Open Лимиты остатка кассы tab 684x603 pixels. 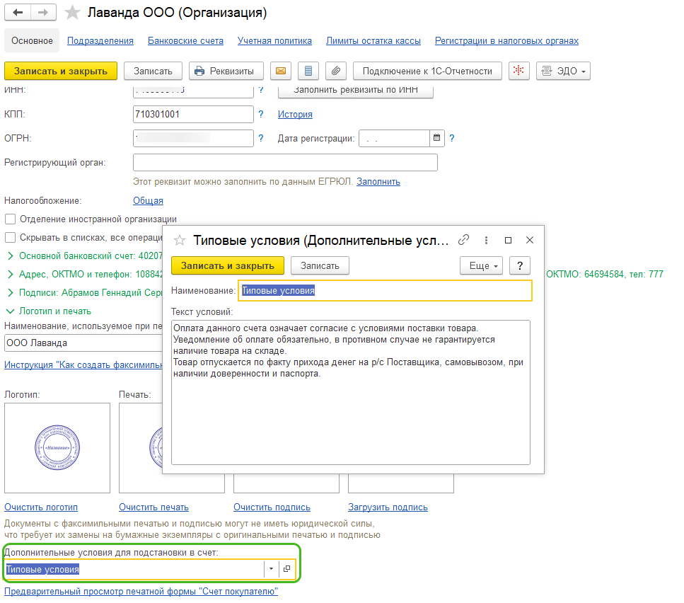click(373, 40)
